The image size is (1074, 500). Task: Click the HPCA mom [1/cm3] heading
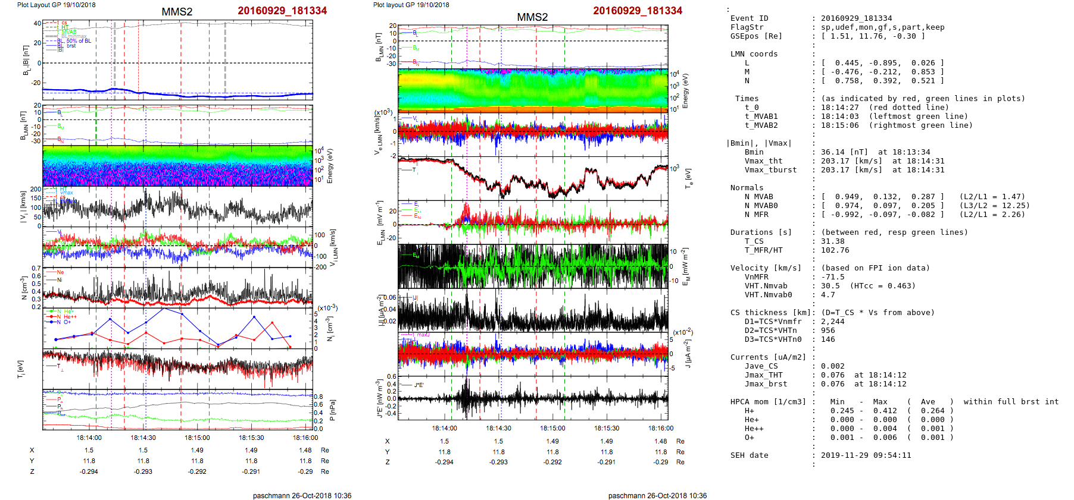point(768,402)
